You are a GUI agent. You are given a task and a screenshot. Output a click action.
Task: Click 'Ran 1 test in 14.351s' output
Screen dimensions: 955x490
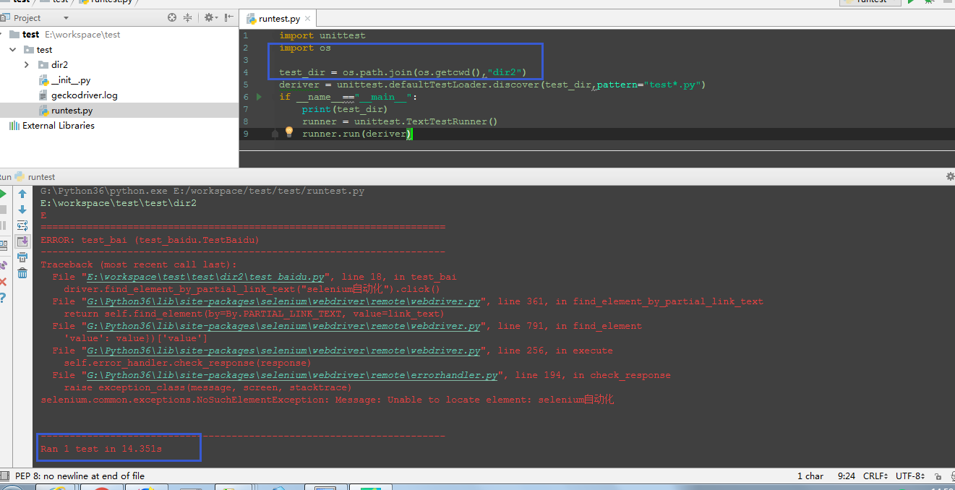tap(101, 449)
